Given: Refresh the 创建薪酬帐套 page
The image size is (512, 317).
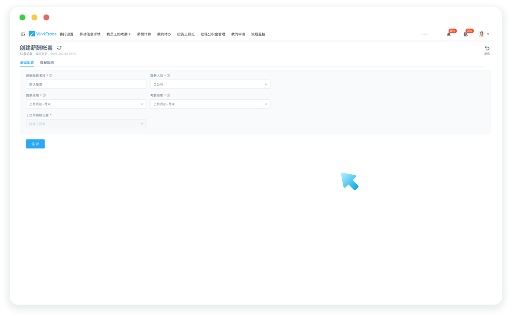Looking at the screenshot, I should (x=59, y=48).
